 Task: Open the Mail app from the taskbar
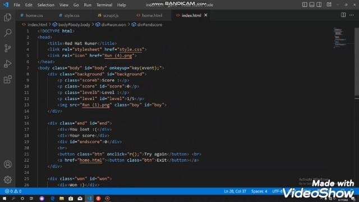[80, 199]
